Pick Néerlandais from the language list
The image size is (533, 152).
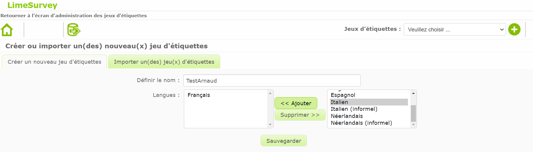coord(347,116)
